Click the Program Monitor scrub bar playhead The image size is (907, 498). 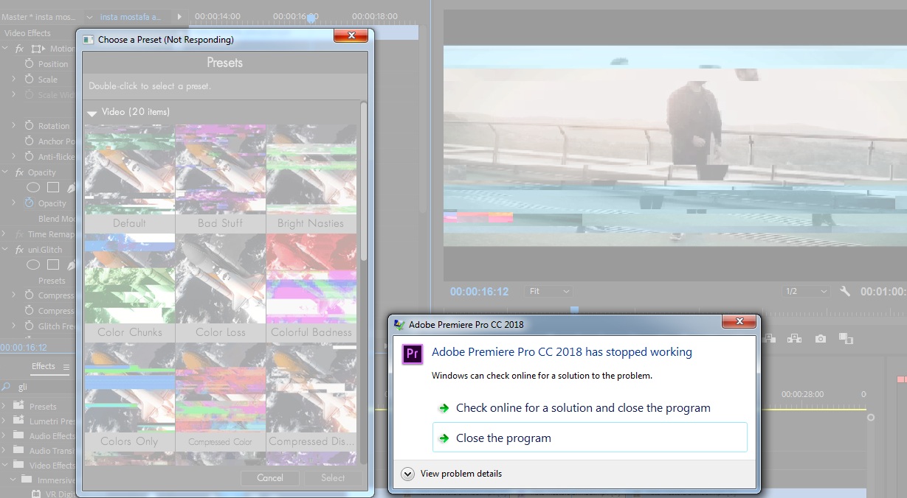pos(575,310)
